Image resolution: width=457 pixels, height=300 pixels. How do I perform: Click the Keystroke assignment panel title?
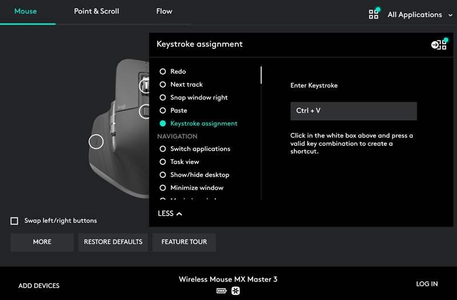199,44
